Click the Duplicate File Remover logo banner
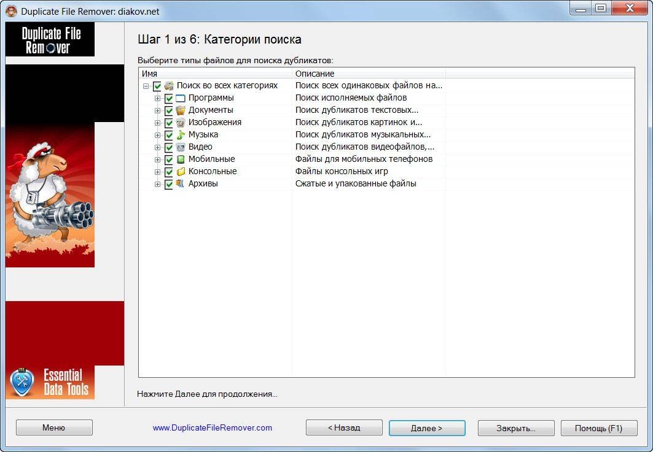The image size is (653, 452). click(x=50, y=39)
